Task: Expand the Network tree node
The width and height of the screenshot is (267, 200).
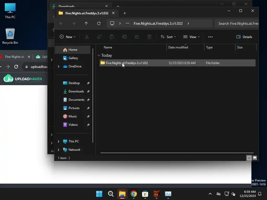Action: [x=59, y=150]
